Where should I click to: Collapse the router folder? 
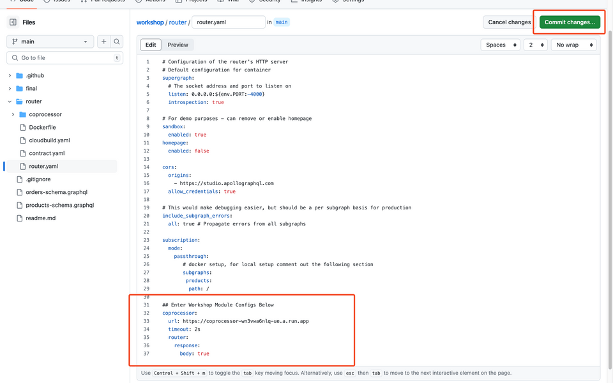[x=10, y=101]
